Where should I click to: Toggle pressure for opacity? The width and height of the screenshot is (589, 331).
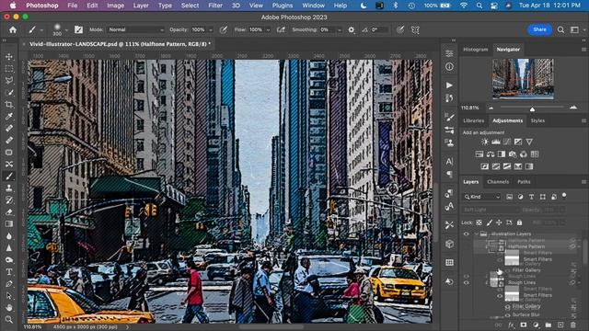(224, 29)
